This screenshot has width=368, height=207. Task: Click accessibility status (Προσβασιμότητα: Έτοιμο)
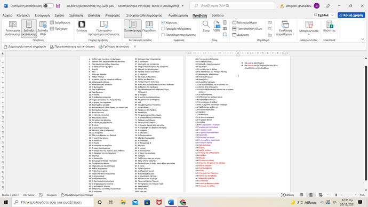pos(77,195)
